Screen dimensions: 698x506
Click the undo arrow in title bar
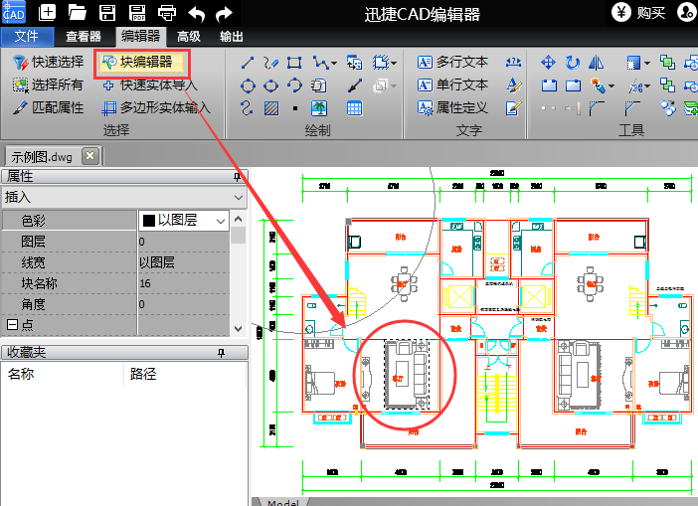click(x=196, y=13)
